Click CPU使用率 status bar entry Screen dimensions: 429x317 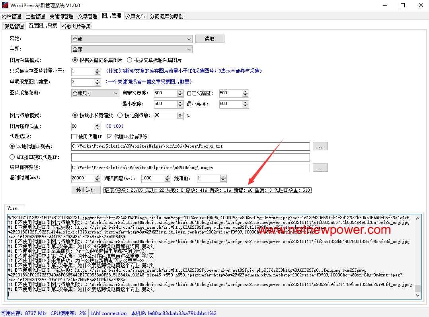pos(68,313)
